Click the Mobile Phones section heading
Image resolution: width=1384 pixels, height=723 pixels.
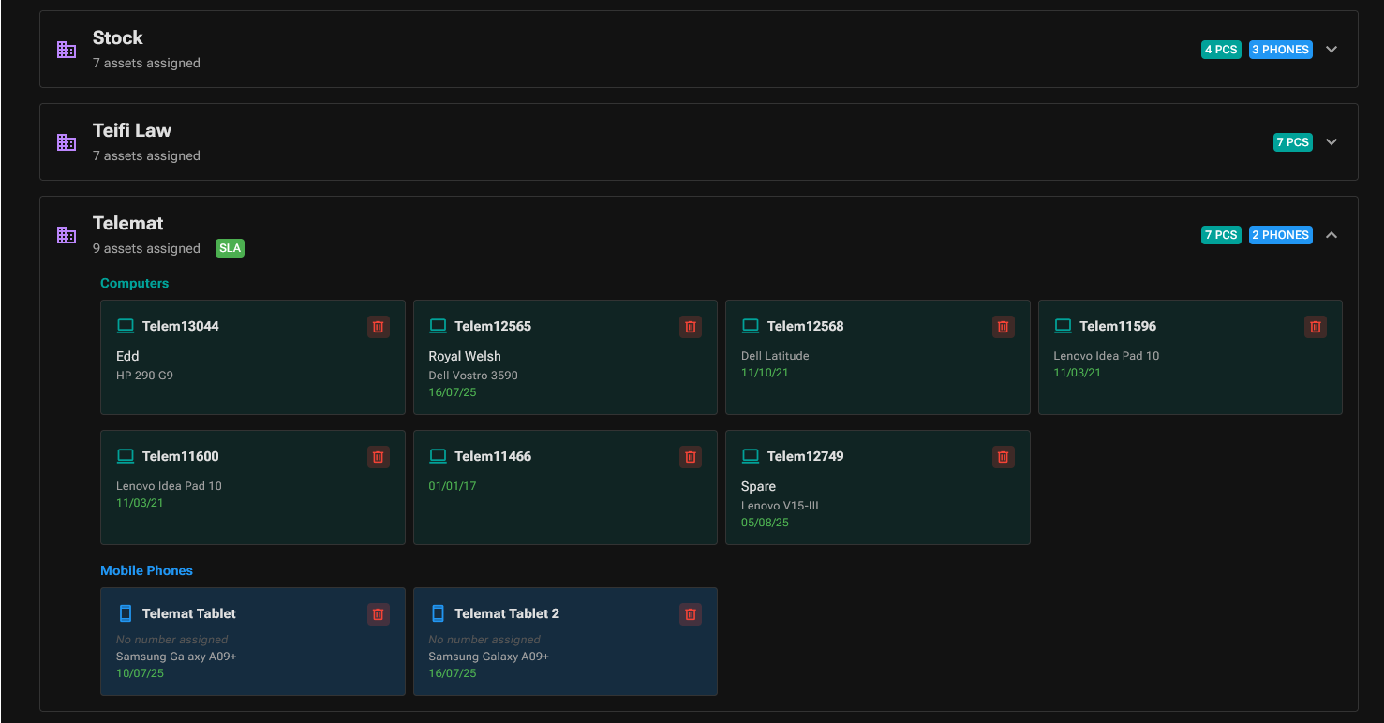[146, 570]
